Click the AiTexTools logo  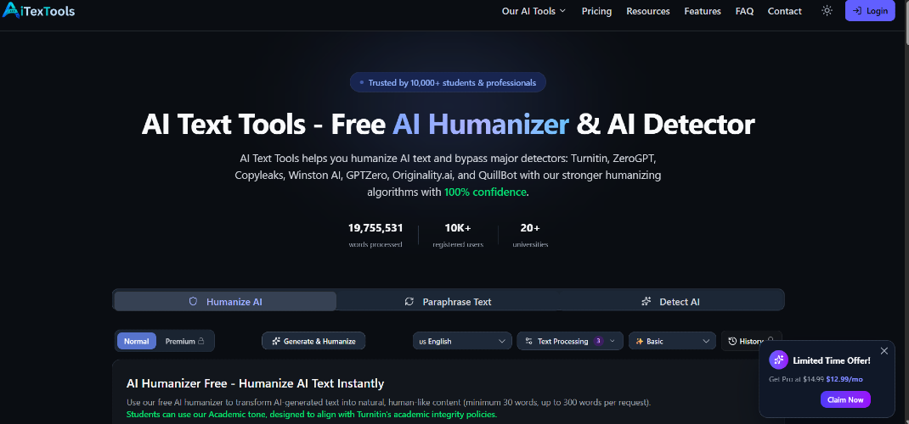(39, 10)
